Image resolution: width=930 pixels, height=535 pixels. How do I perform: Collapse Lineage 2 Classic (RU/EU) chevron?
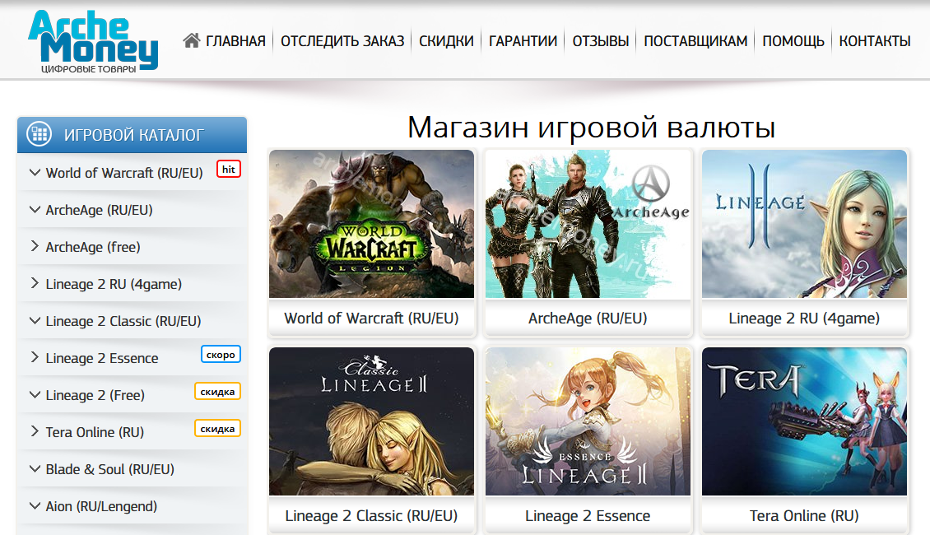(35, 321)
